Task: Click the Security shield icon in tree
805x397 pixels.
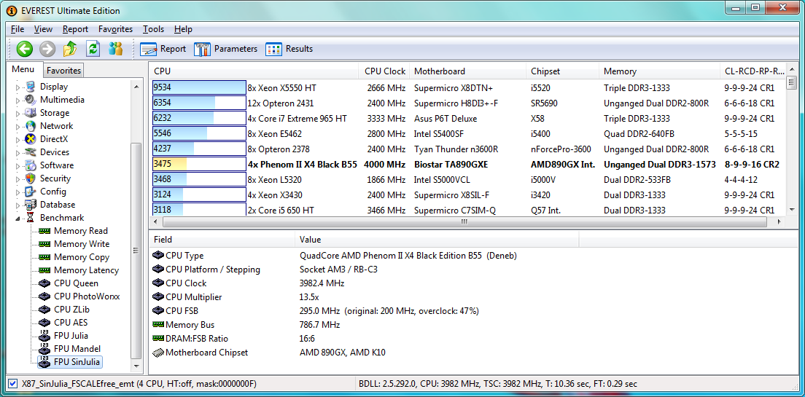Action: (31, 178)
